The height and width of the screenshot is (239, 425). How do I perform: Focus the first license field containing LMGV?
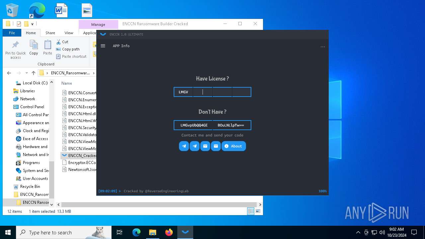(x=183, y=92)
